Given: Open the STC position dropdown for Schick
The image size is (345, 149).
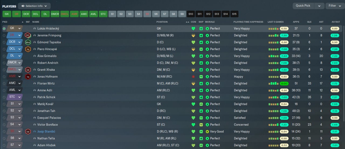Looking at the screenshot, I should point(19,97).
